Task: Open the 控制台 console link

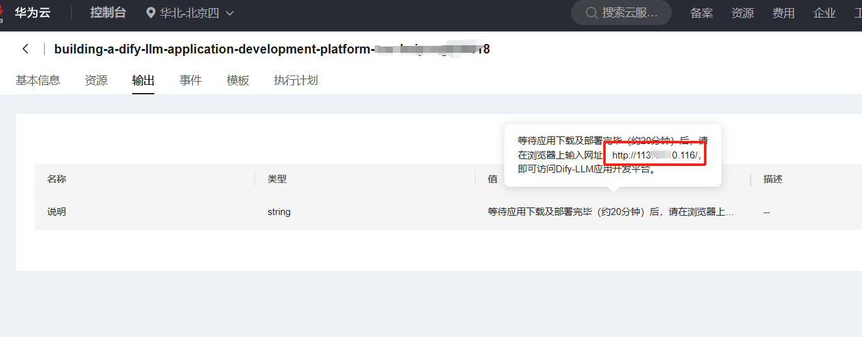Action: 108,13
